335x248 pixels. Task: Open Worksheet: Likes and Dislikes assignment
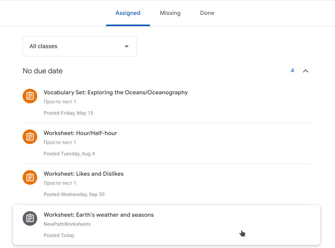[83, 174]
